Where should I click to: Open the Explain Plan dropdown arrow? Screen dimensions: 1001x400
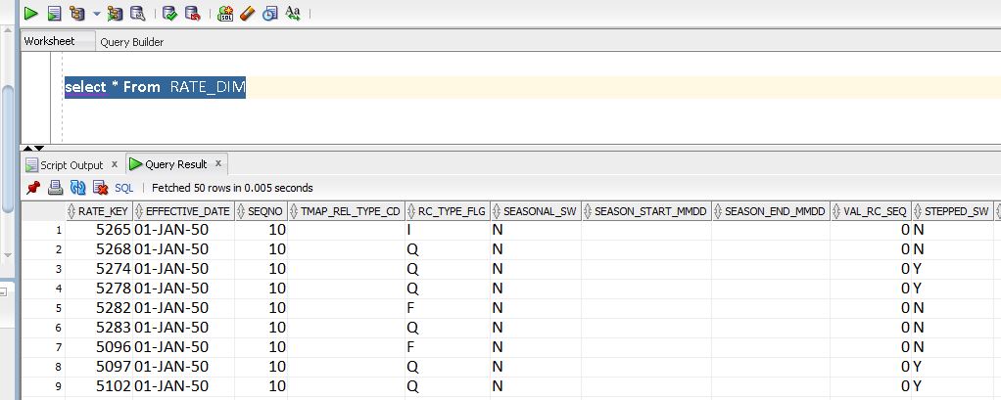point(96,14)
